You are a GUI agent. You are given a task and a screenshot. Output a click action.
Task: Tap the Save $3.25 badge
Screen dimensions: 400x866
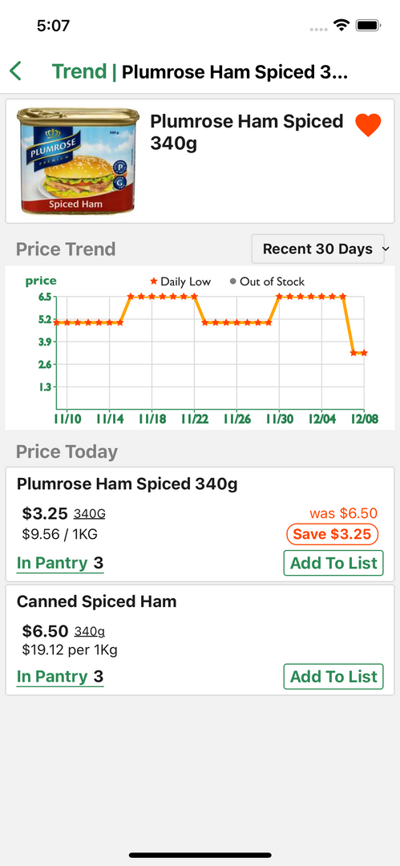333,534
